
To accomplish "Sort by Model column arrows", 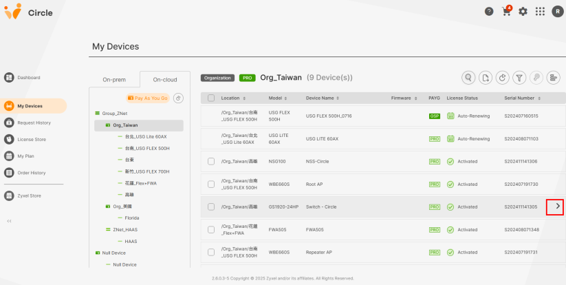I will (x=285, y=98).
